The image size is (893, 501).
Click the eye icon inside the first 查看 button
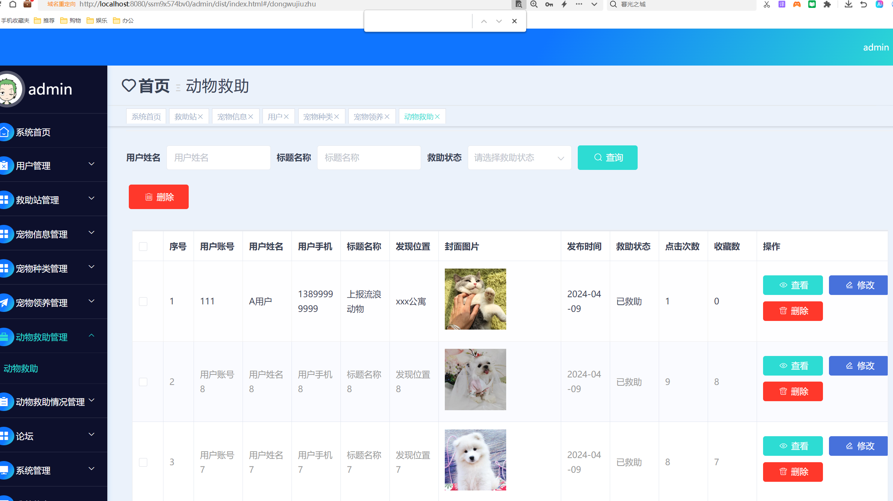point(783,285)
